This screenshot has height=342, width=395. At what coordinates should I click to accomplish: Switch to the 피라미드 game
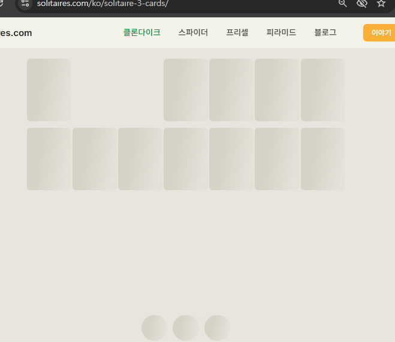click(x=281, y=32)
